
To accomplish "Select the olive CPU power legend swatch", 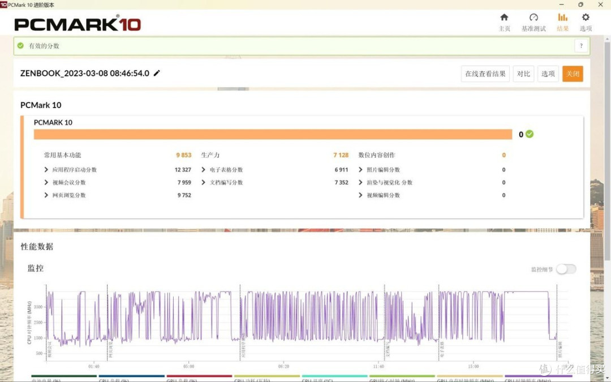I will (267, 376).
